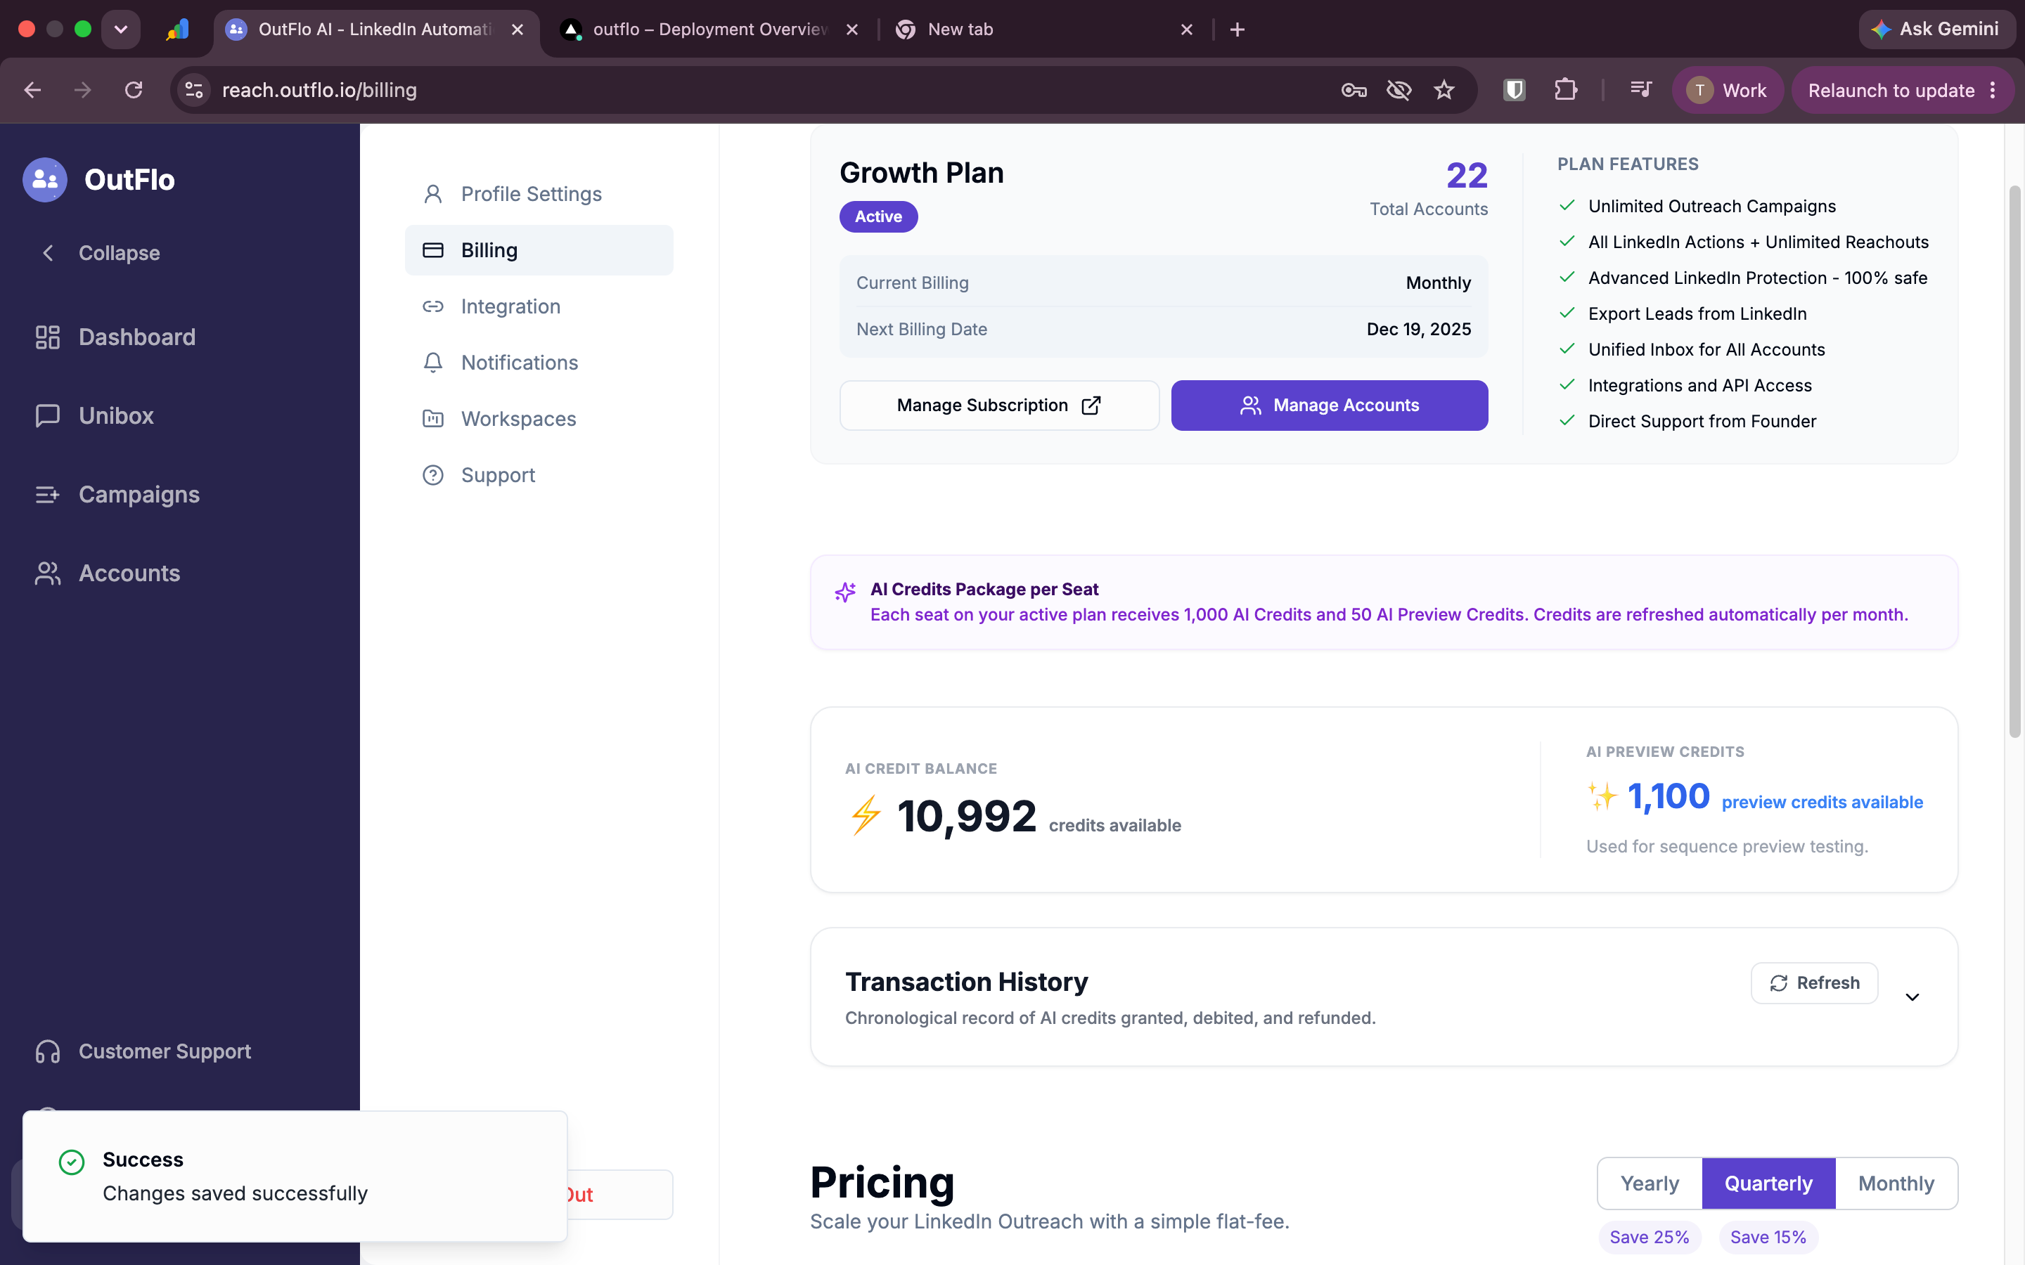Open the tab search dropdown arrow
The width and height of the screenshot is (2025, 1265).
[x=120, y=30]
